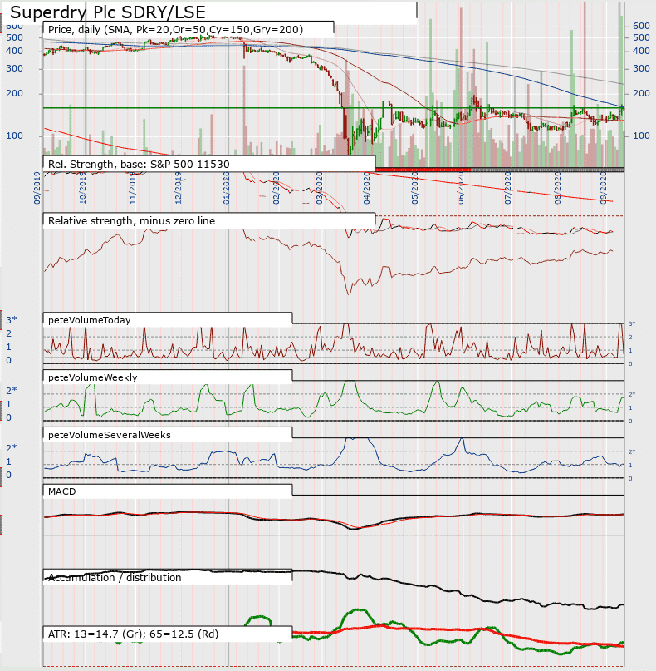Select Relative strength minus zero line label
The width and height of the screenshot is (656, 671).
131,221
